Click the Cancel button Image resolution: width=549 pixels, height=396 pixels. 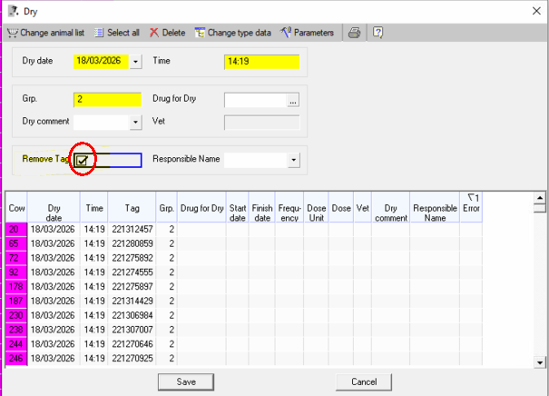tap(364, 382)
